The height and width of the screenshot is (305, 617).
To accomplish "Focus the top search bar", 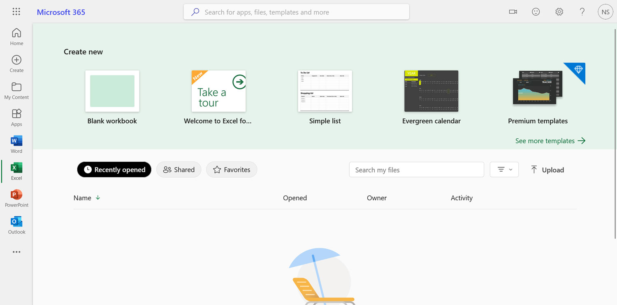I will pyautogui.click(x=296, y=12).
